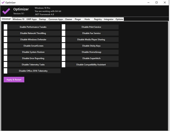Toggle checkbox for Disable HomeGroup
This screenshot has height=131, width=170.
63,52
